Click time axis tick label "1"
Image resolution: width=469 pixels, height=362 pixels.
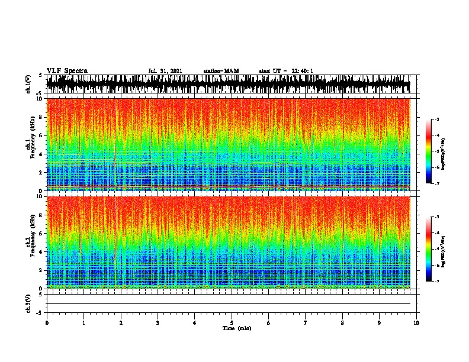point(83,323)
